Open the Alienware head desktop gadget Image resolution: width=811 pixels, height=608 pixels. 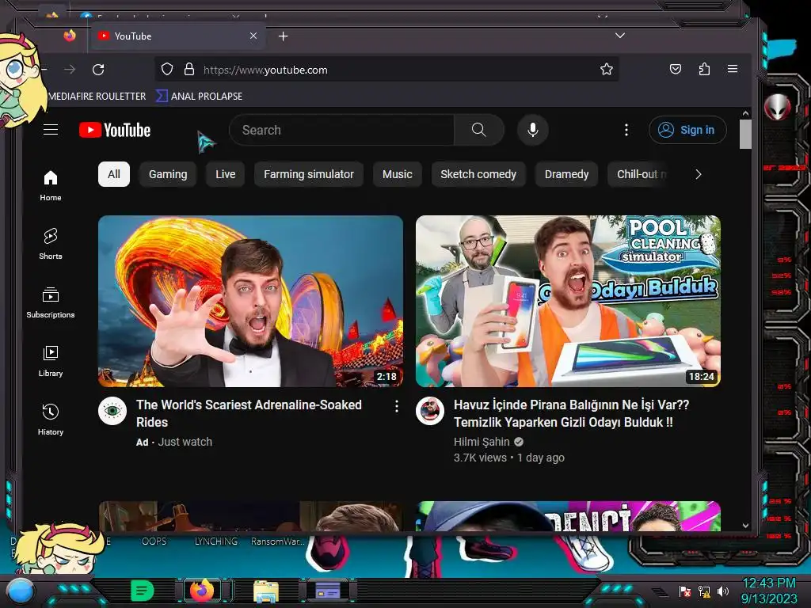[x=778, y=107]
